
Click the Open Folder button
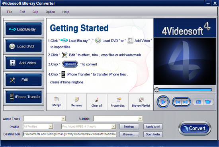(153, 134)
